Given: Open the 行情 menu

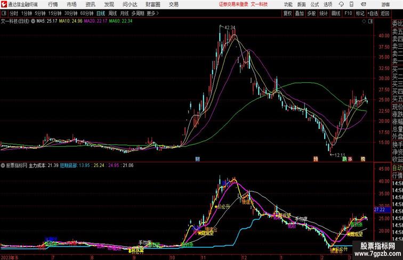Looking at the screenshot, I should point(53,4).
